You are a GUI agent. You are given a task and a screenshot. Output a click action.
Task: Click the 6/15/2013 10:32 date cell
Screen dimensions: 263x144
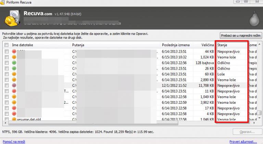[x=174, y=57]
